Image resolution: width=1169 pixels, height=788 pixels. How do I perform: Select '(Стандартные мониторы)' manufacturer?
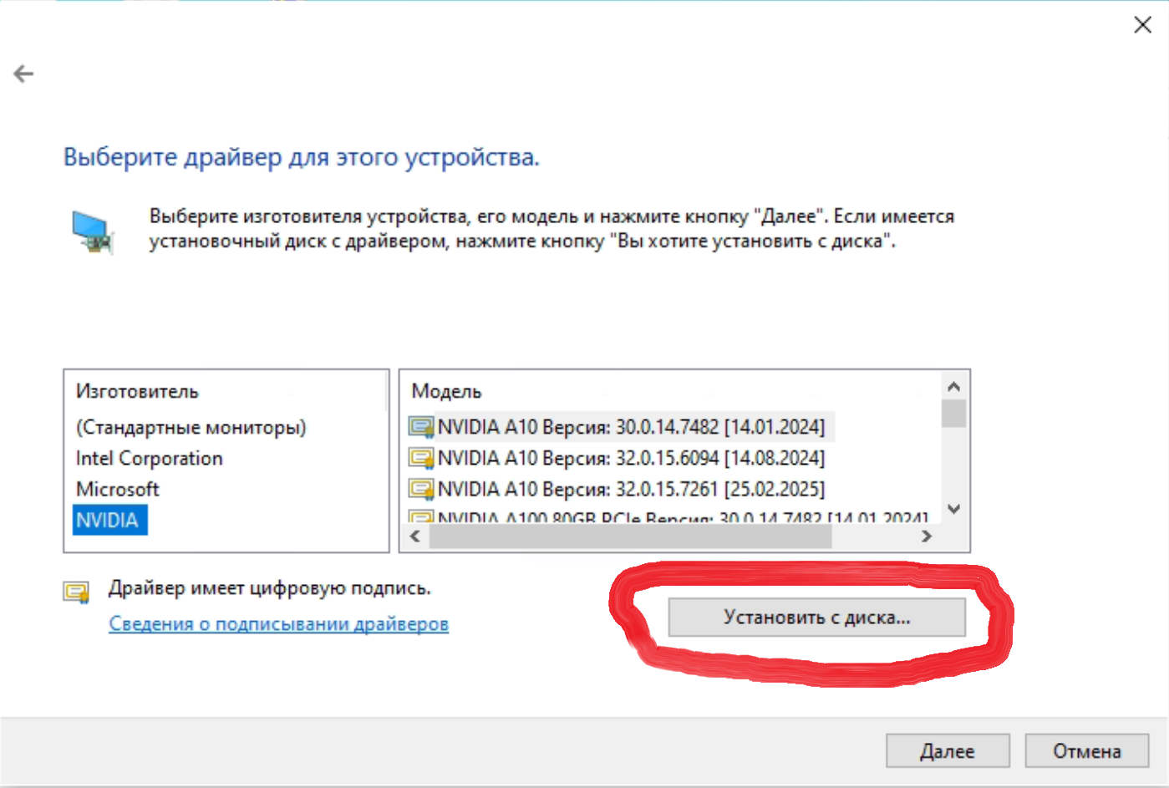[191, 427]
